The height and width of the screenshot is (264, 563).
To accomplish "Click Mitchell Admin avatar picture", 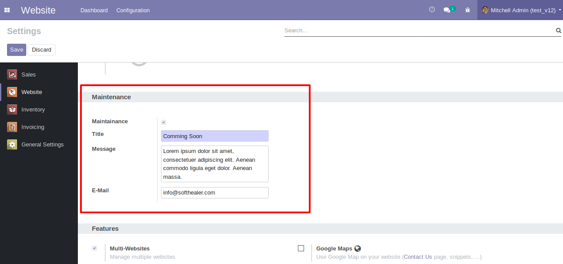I will point(485,10).
